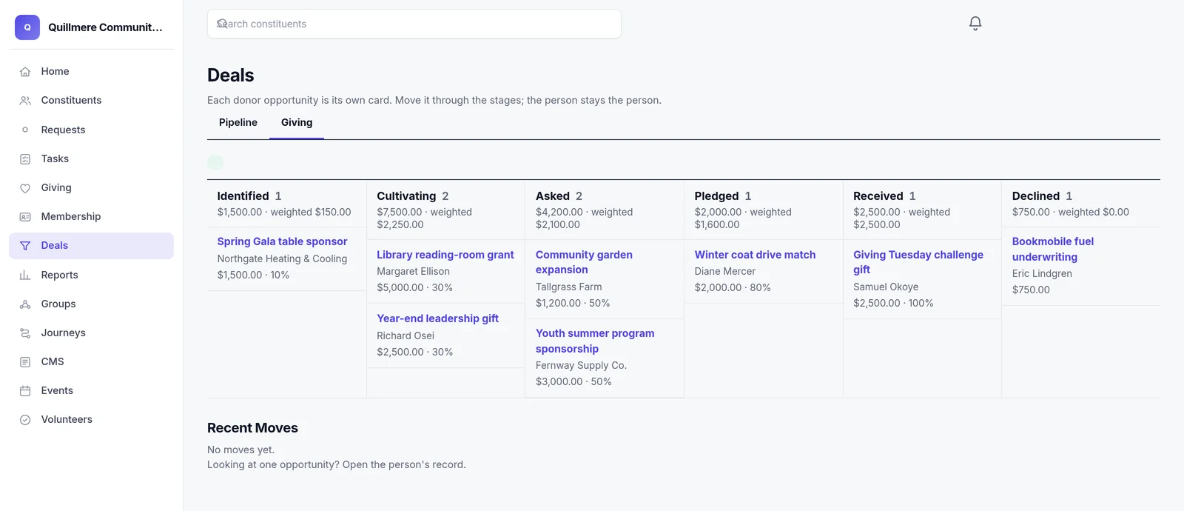Open Bookmobile fuel underwriting deal

(x=1053, y=249)
